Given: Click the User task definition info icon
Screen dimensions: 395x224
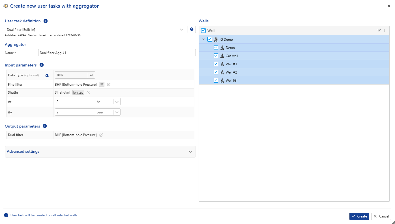Looking at the screenshot, I should pyautogui.click(x=46, y=21).
